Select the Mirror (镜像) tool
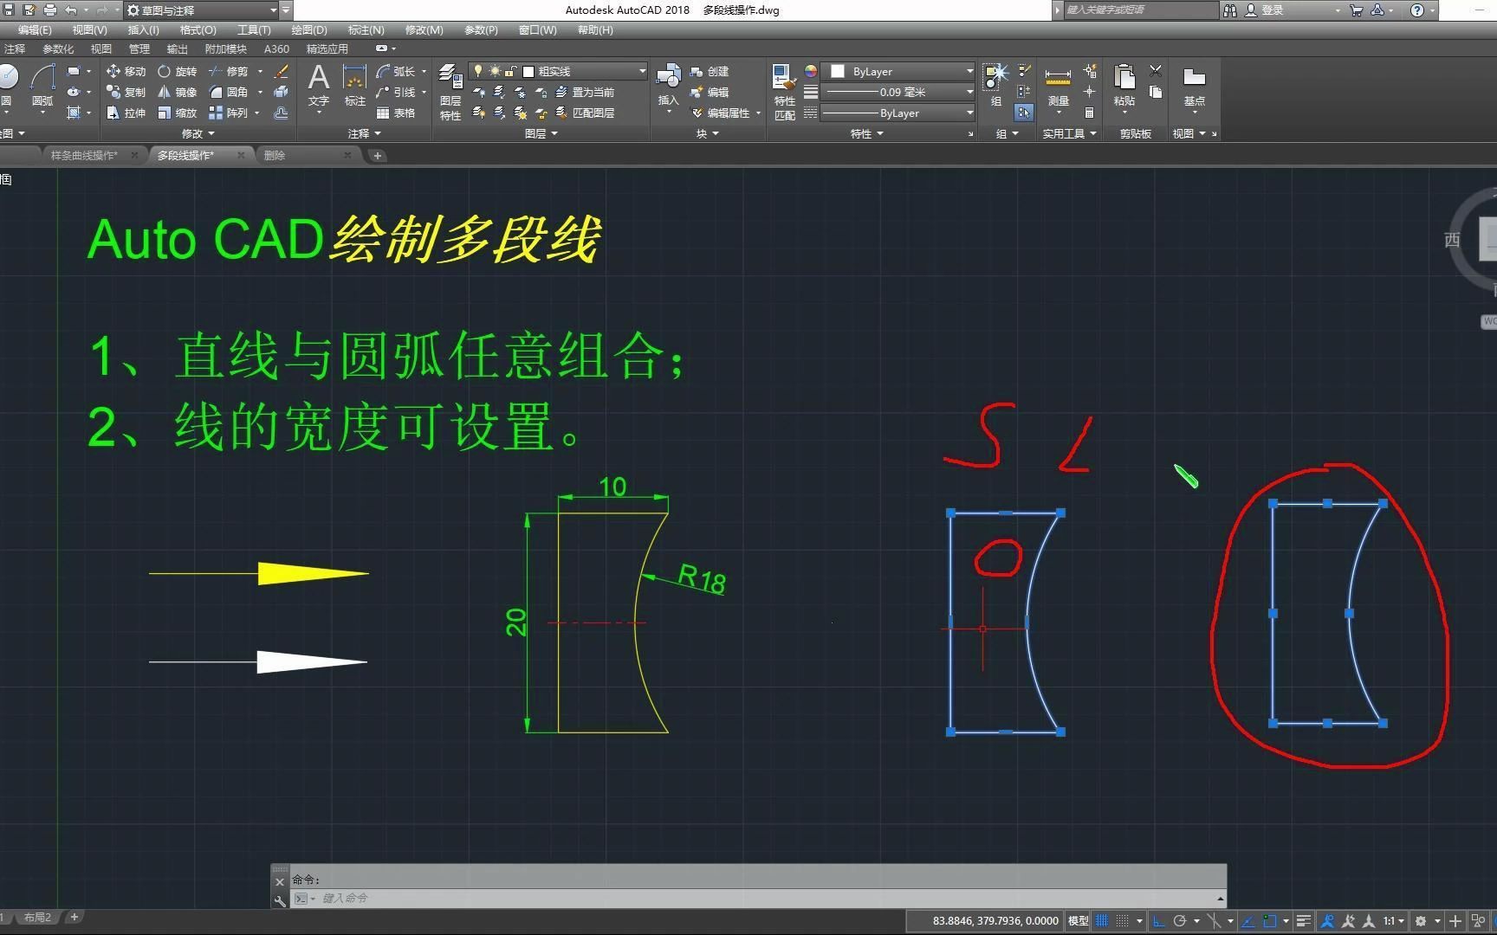1497x935 pixels. (x=184, y=93)
